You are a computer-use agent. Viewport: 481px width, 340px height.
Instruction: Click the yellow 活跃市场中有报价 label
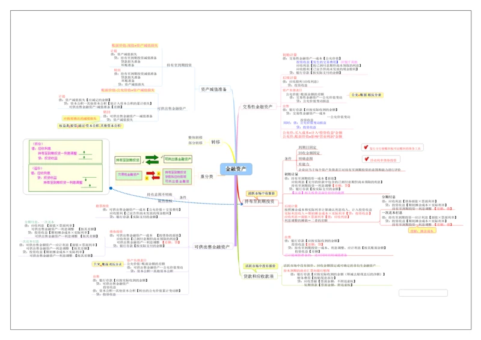pos(260,193)
